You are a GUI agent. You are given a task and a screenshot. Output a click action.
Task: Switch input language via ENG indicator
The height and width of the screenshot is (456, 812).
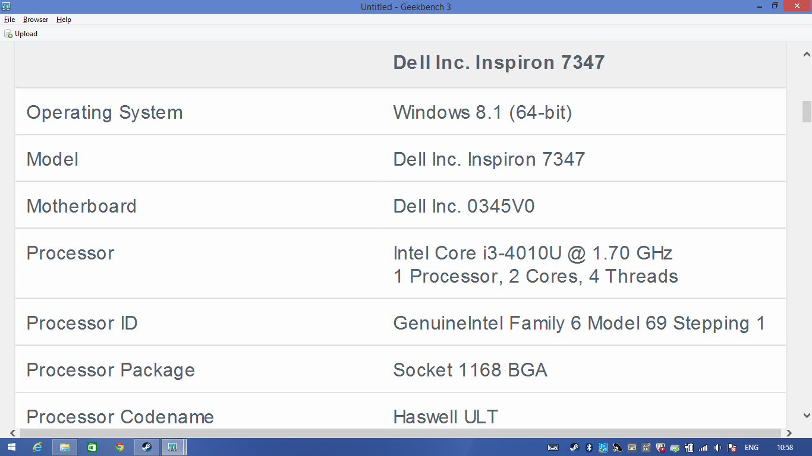pyautogui.click(x=751, y=448)
